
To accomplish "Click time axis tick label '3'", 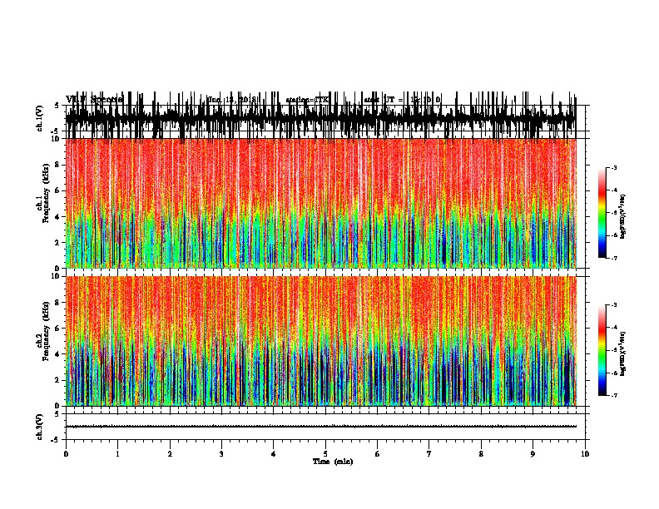I will pyautogui.click(x=221, y=454).
